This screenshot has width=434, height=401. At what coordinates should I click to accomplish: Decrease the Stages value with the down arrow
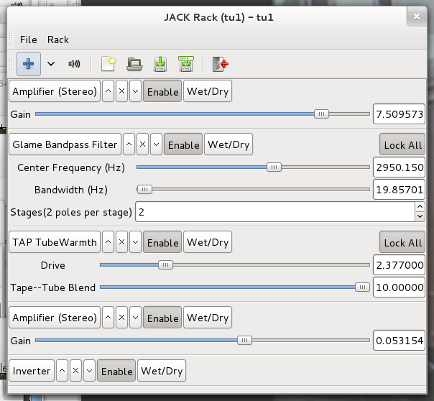coord(420,216)
